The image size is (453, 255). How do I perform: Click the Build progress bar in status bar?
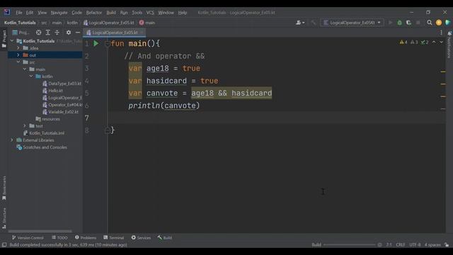350,245
